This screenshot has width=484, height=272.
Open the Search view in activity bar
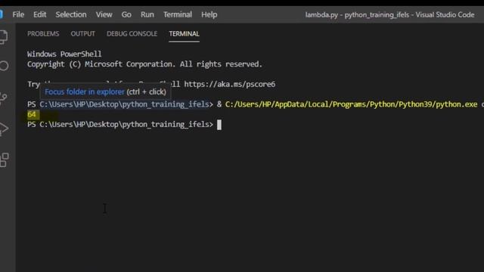pyautogui.click(x=4, y=66)
